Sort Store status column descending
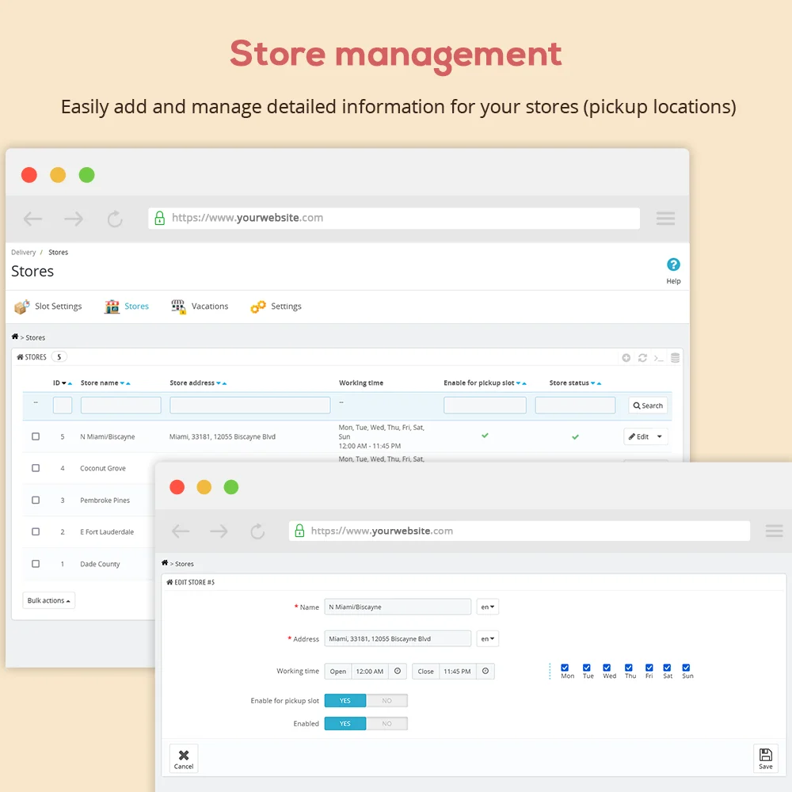 click(593, 383)
